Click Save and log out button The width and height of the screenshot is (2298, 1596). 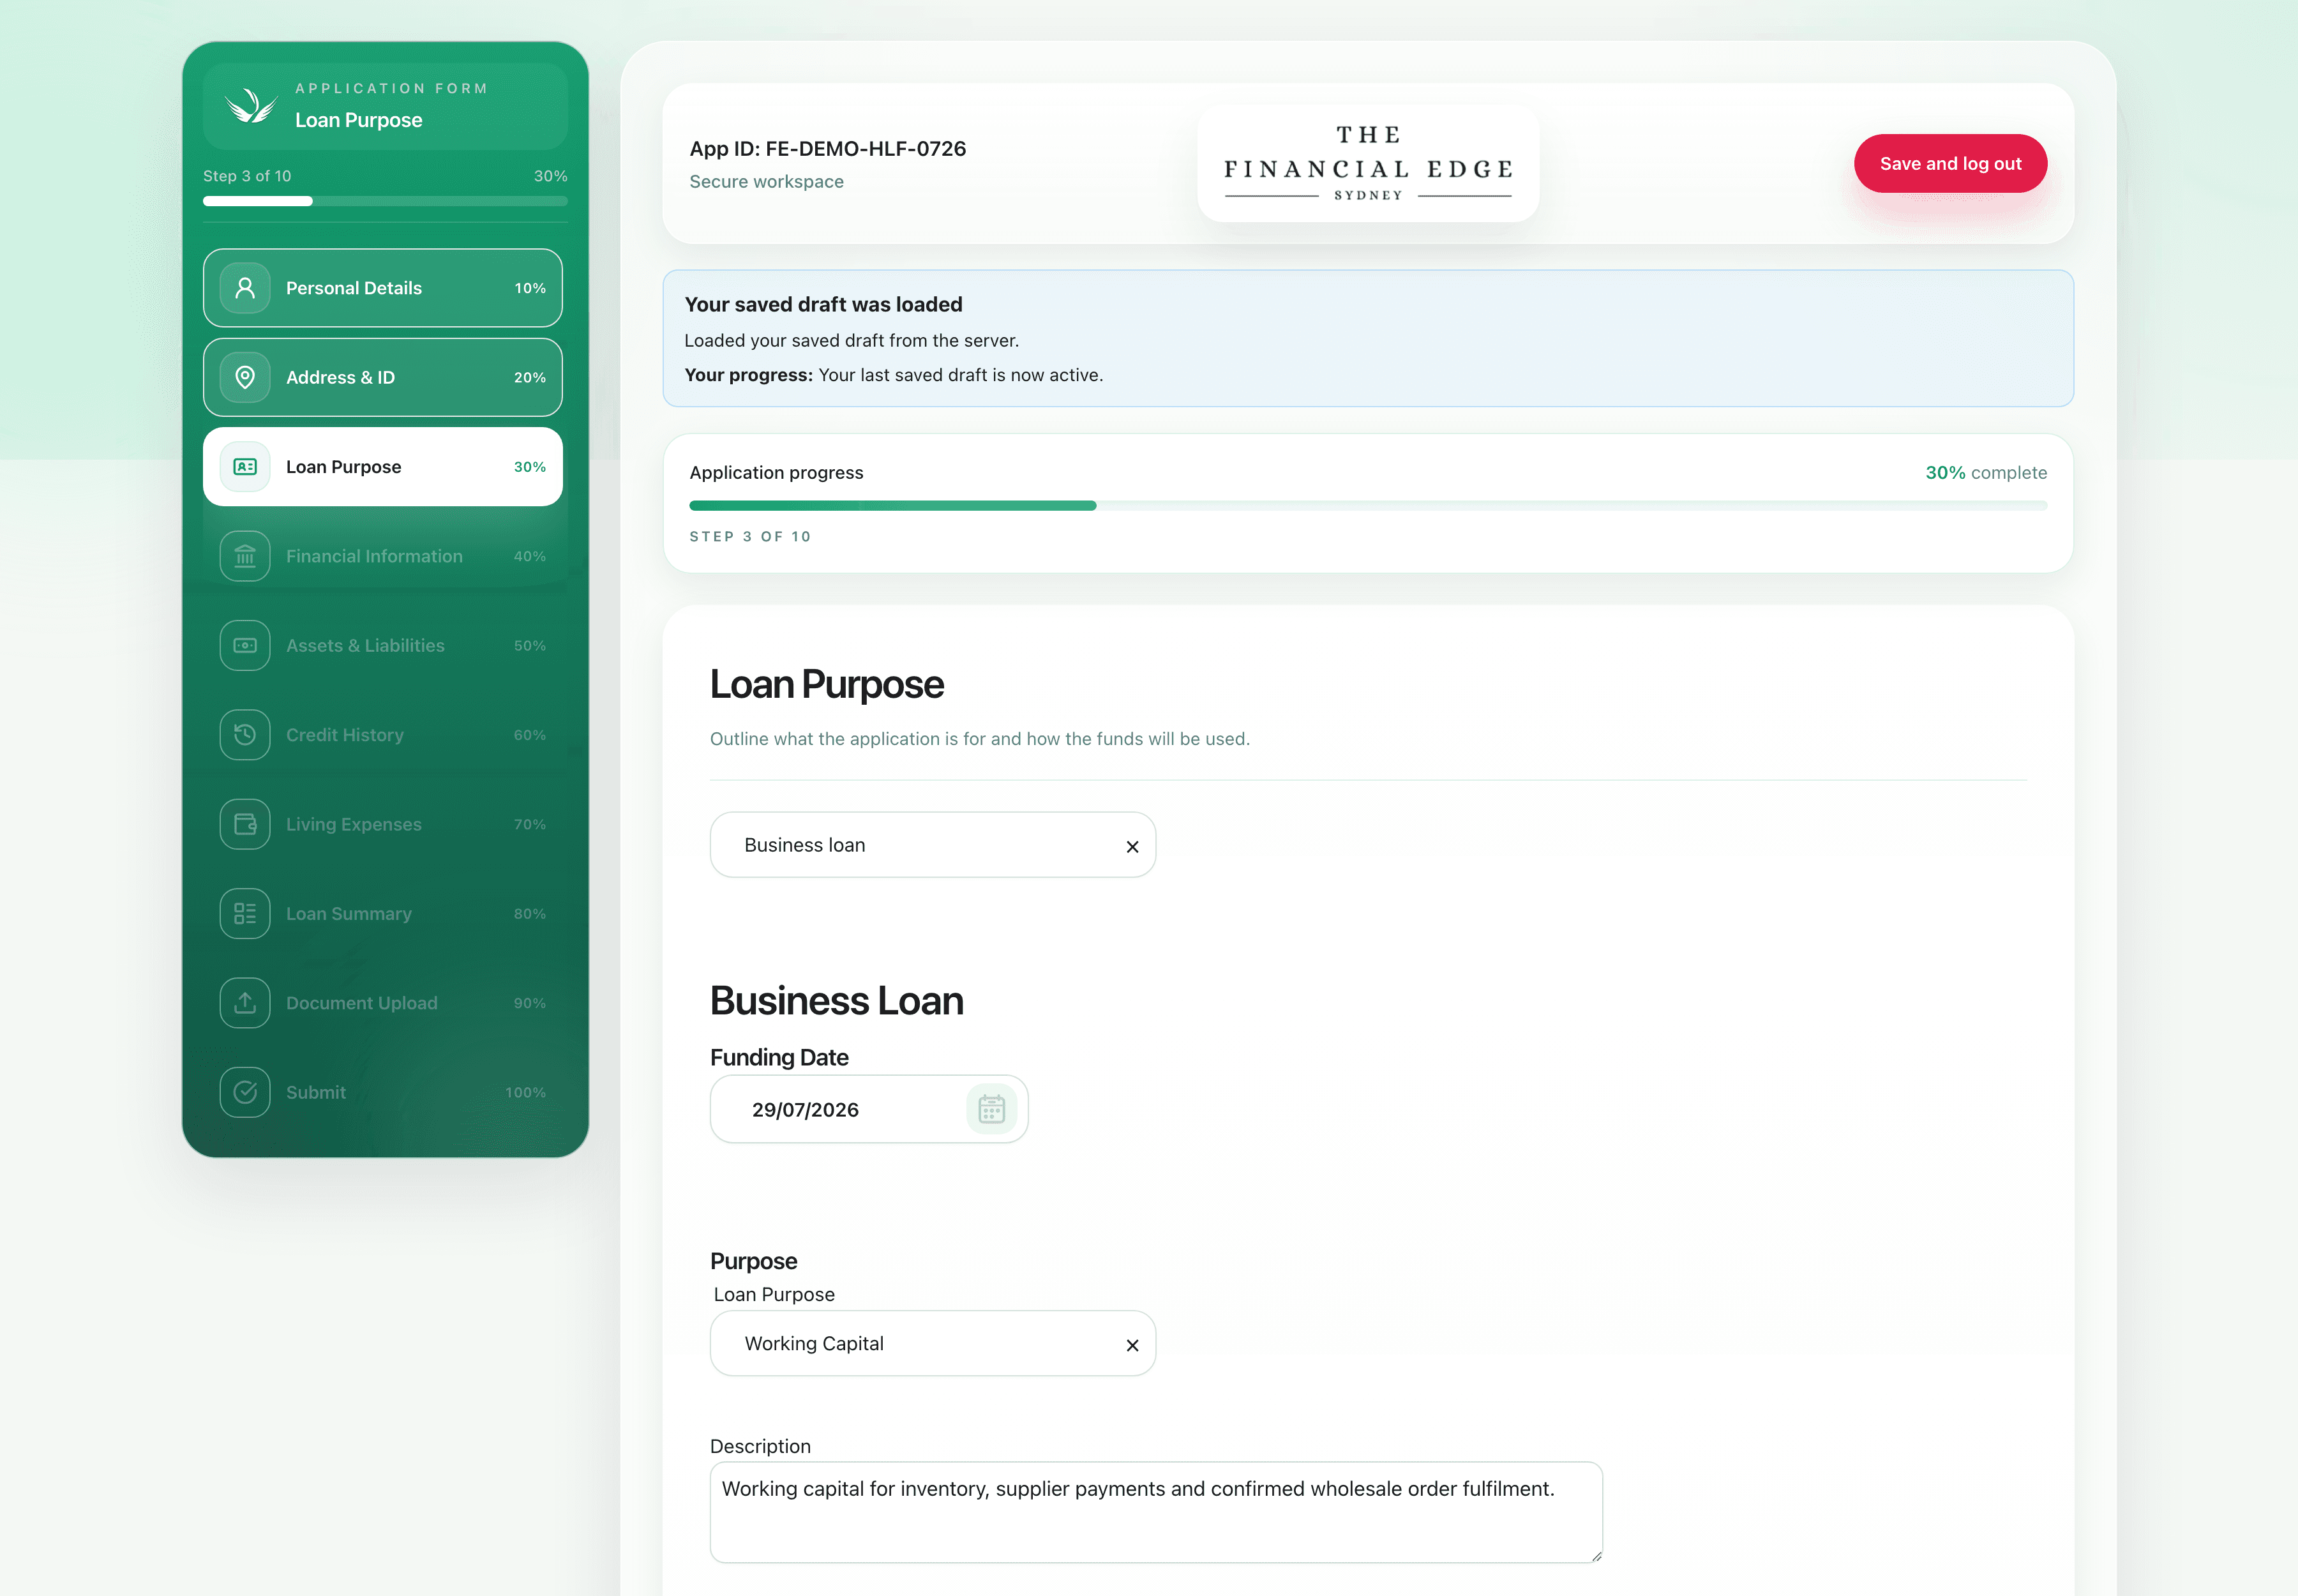[1950, 163]
